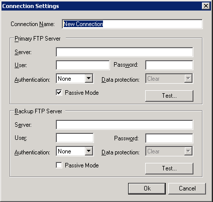The height and width of the screenshot is (202, 213).
Task: Open the Primary Data protection dropdown
Action: 169,79
